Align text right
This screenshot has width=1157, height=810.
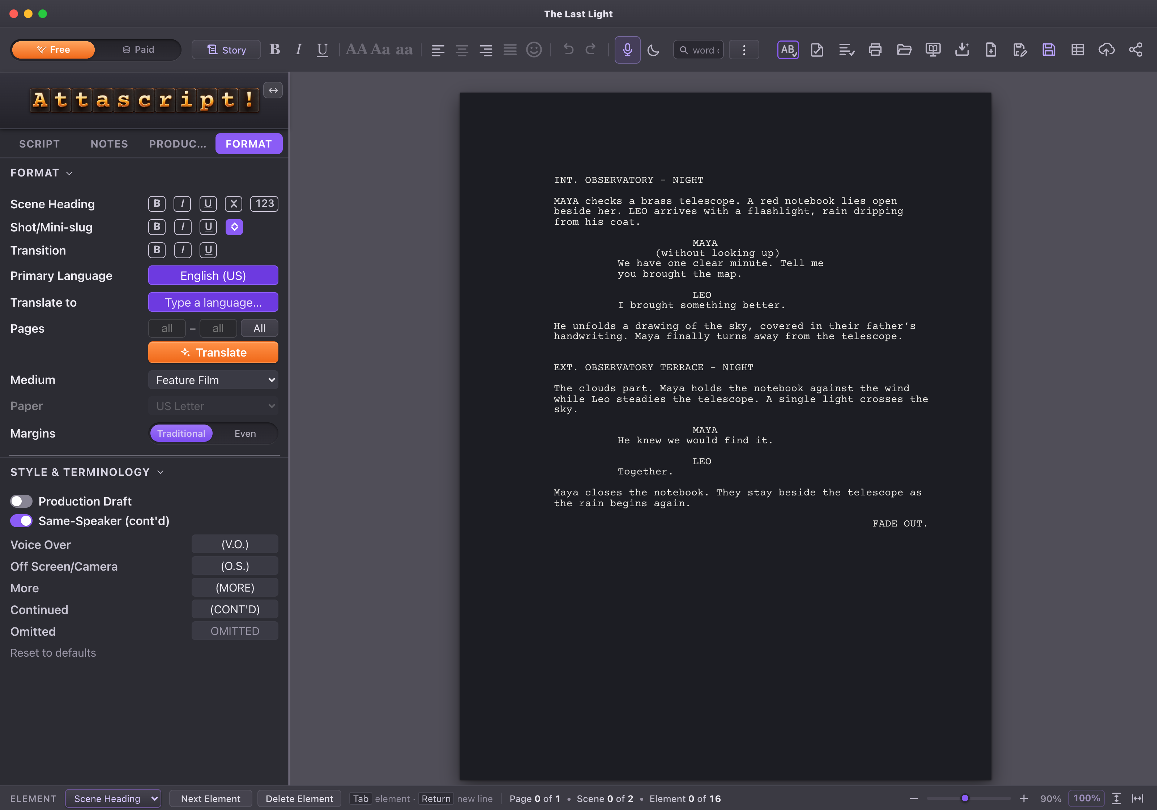(x=486, y=50)
